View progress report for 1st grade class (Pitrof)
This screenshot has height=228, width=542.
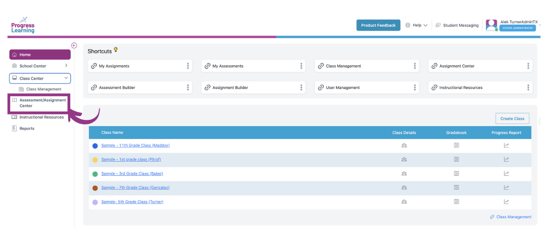(506, 159)
